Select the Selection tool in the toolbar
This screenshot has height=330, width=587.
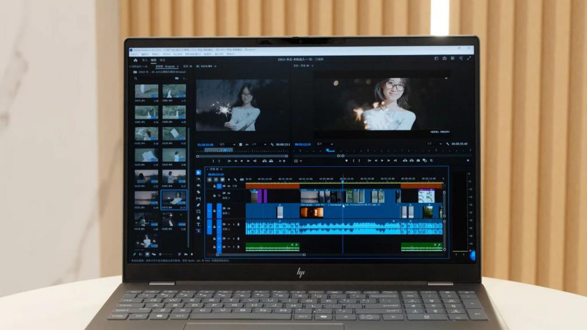click(198, 172)
